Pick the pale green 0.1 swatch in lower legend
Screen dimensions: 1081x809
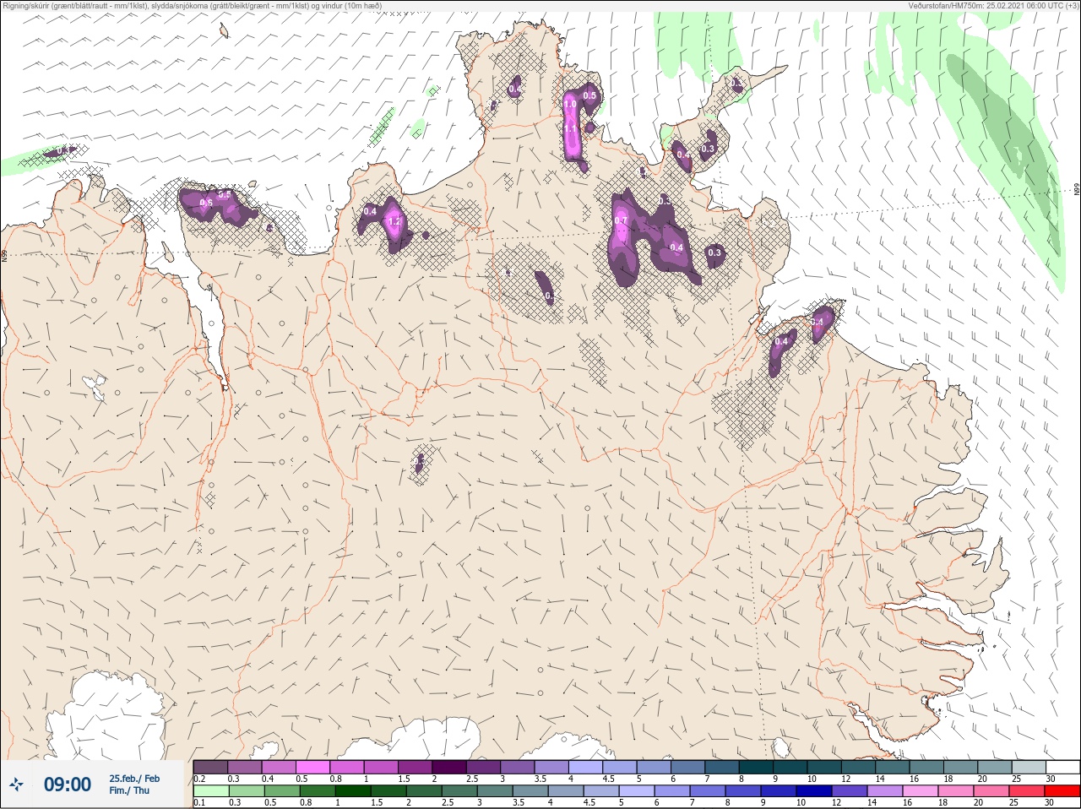(210, 791)
